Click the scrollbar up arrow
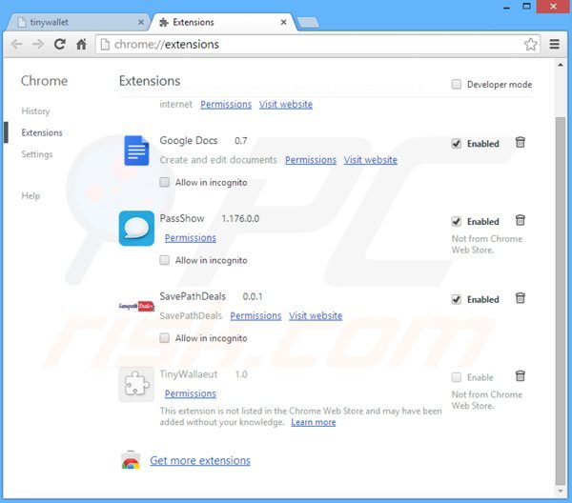Screen dimensions: 572x503 point(561,65)
